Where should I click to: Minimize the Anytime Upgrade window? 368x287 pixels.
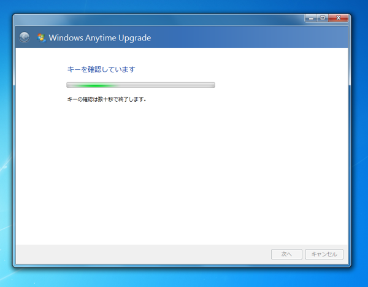[311, 18]
